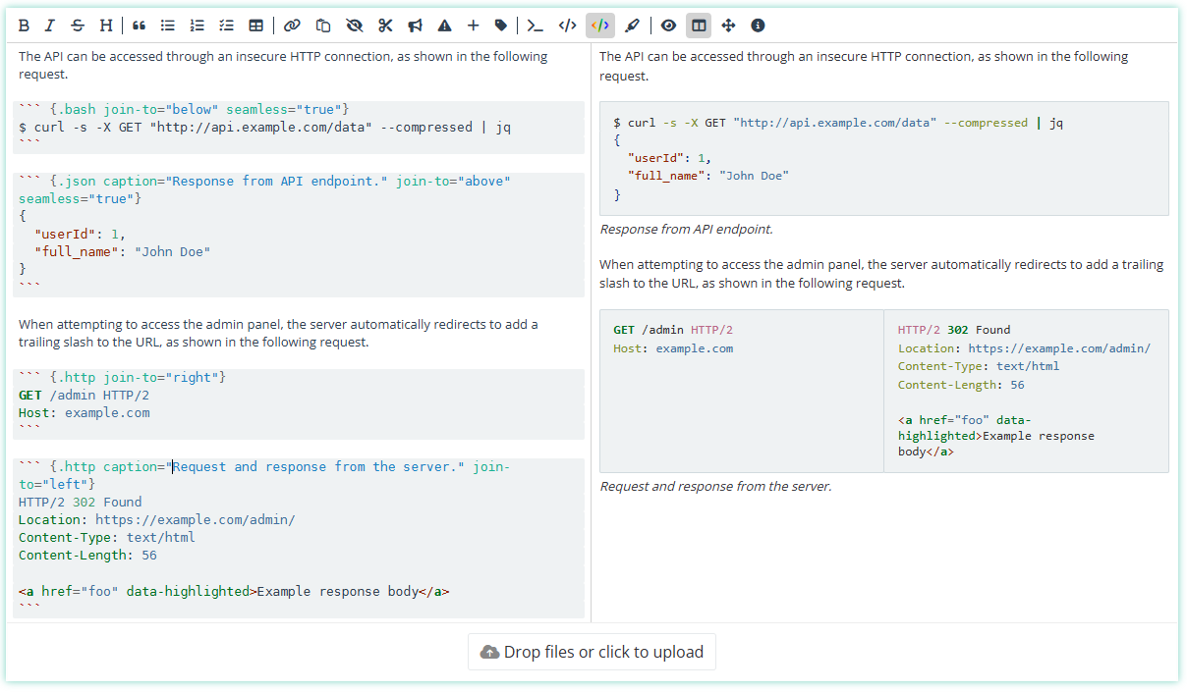Viewport: 1187px width, 692px height.
Task: Toggle fullscreen with the arrows icon
Action: point(728,26)
